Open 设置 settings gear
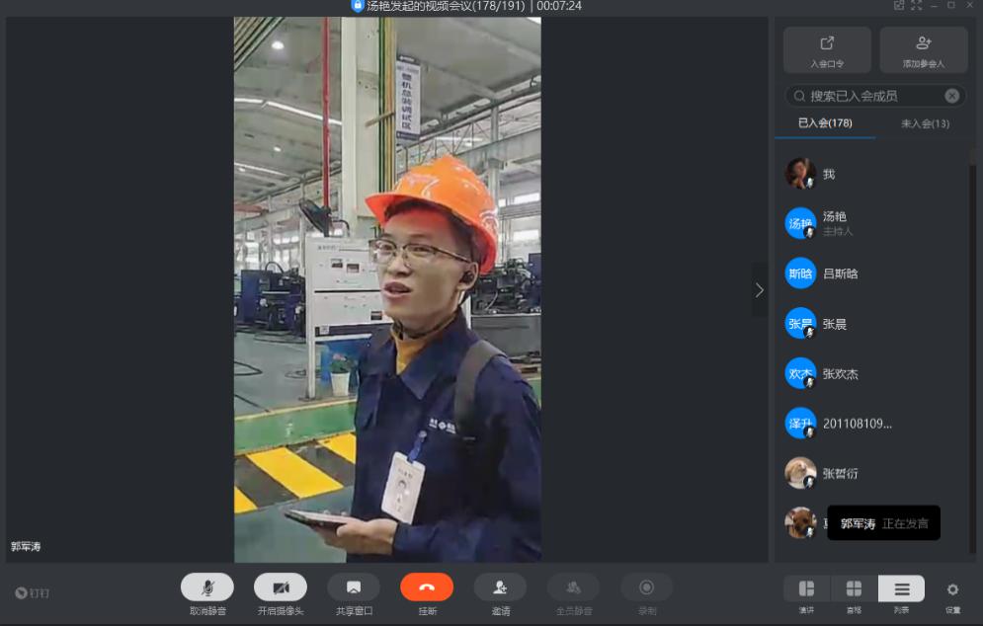 pyautogui.click(x=952, y=590)
